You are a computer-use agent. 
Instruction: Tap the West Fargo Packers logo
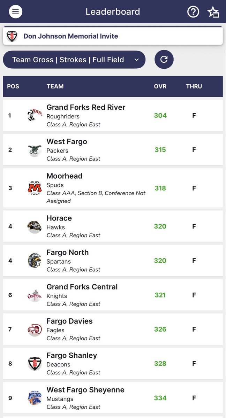[x=35, y=150]
